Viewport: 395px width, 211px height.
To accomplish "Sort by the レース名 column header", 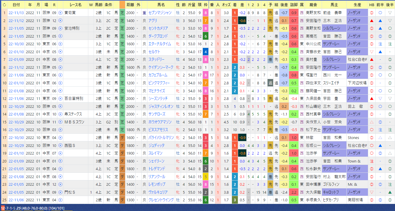I will click(76, 5).
